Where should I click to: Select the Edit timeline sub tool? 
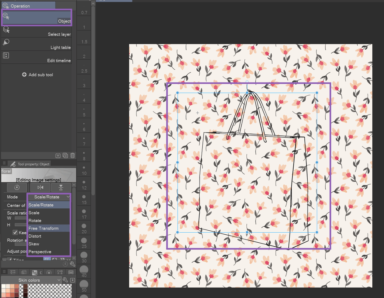[x=37, y=58]
